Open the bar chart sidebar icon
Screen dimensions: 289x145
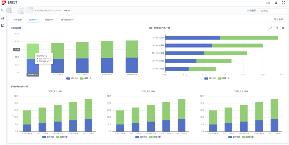2,18
